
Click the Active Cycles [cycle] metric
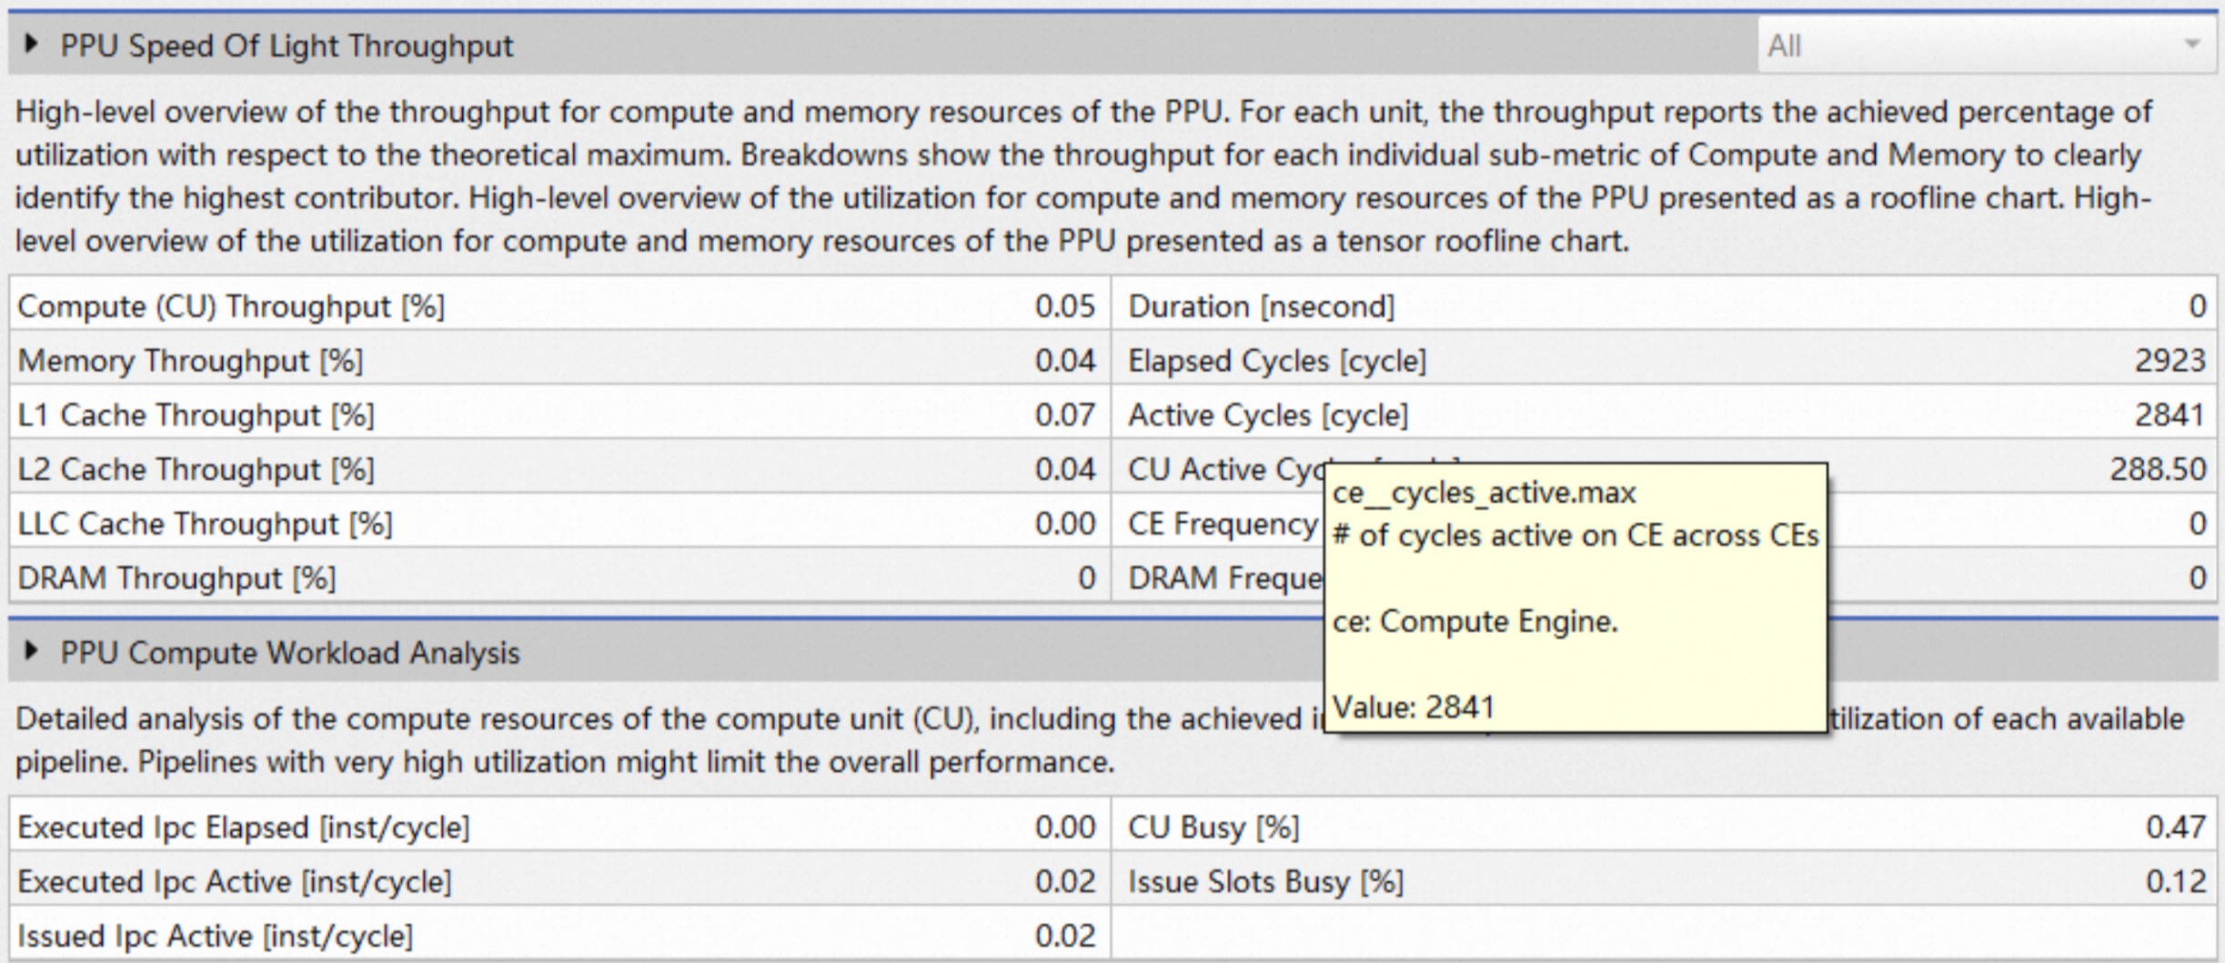[x=1268, y=416]
